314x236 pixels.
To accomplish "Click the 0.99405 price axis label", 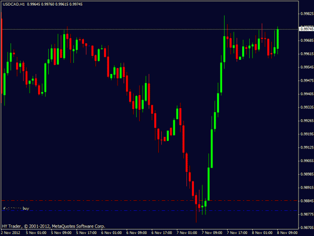I will tap(307, 94).
